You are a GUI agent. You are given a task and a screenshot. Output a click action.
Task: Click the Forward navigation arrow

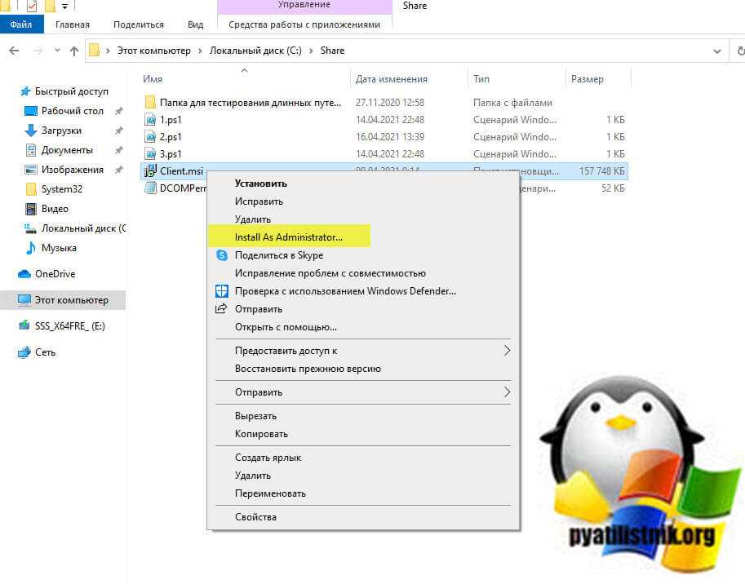38,51
